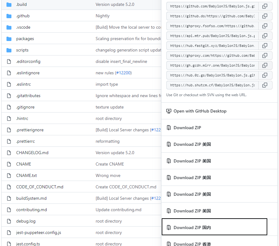Select Download ZIP 香港 option
Viewport: 279px width, 246px height.
192,244
